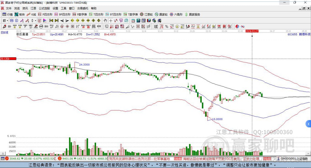Switch to the K线 candlestick chart
Image resolution: width=311 pixels, height=168 pixels.
click(31, 15)
